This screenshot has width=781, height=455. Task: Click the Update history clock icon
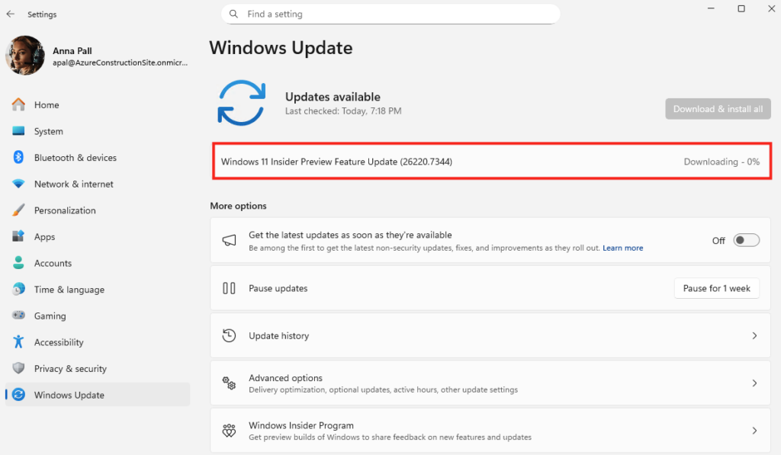click(229, 335)
